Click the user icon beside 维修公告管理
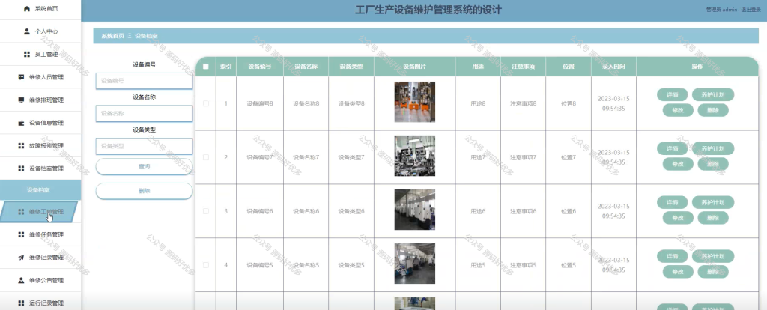The width and height of the screenshot is (767, 310). click(x=21, y=280)
